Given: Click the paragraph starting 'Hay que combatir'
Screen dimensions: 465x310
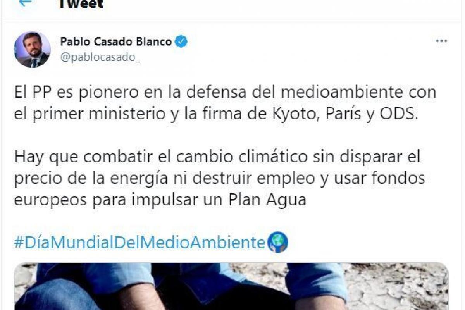Looking at the screenshot, I should click(220, 179).
